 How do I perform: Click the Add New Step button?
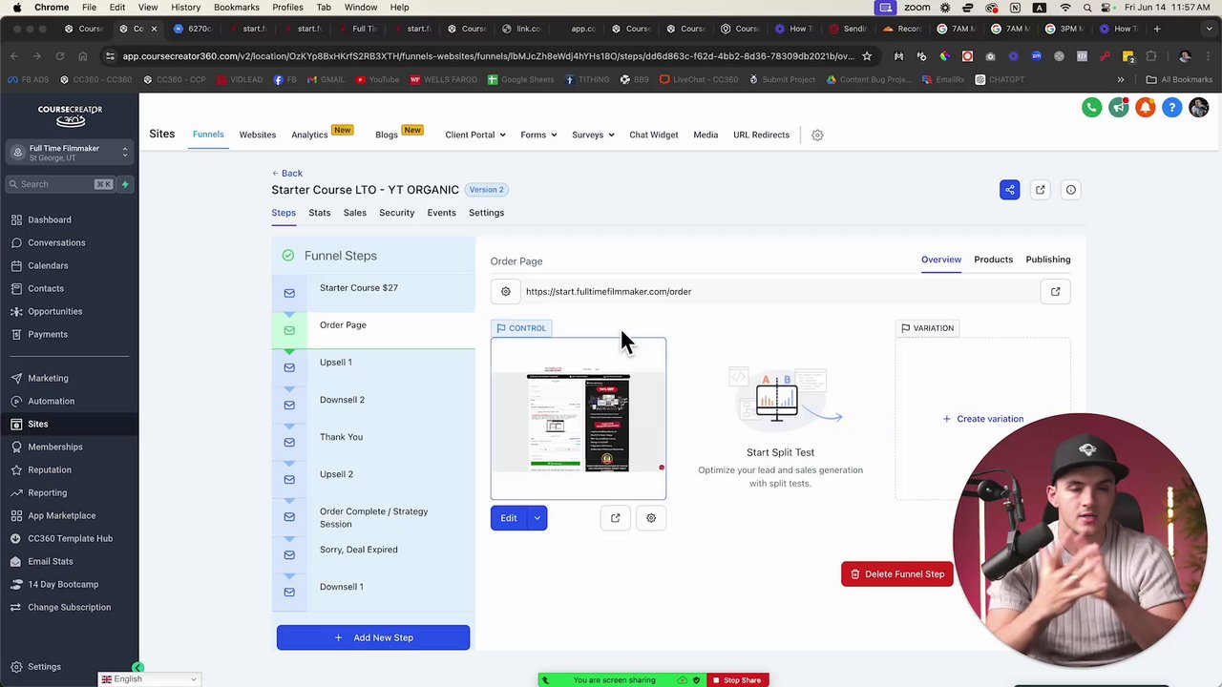click(373, 637)
